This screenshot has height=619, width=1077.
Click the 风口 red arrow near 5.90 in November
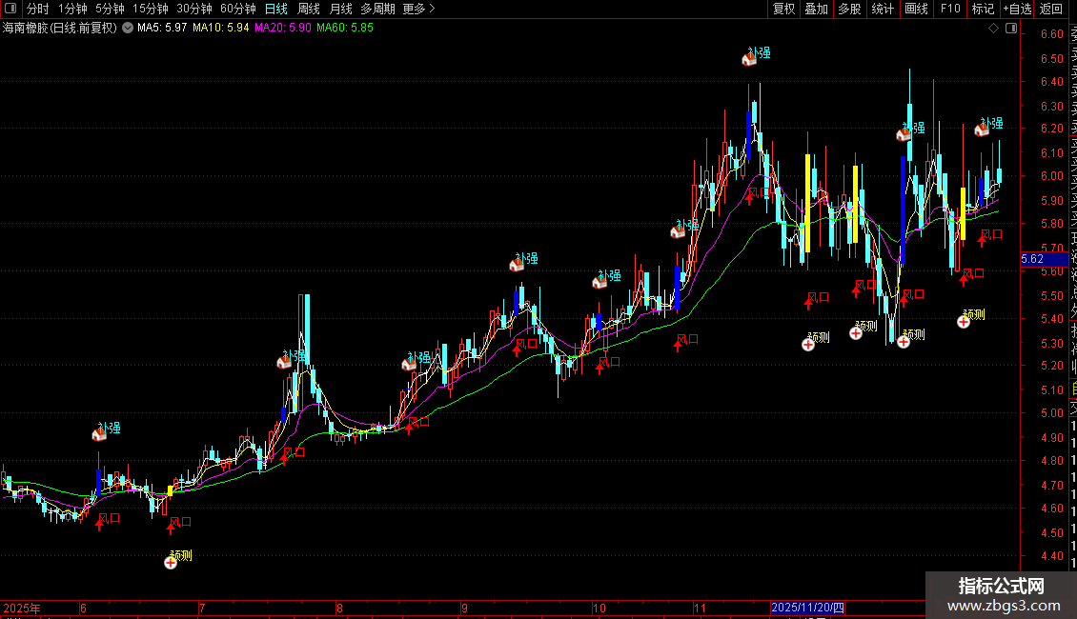[x=749, y=198]
